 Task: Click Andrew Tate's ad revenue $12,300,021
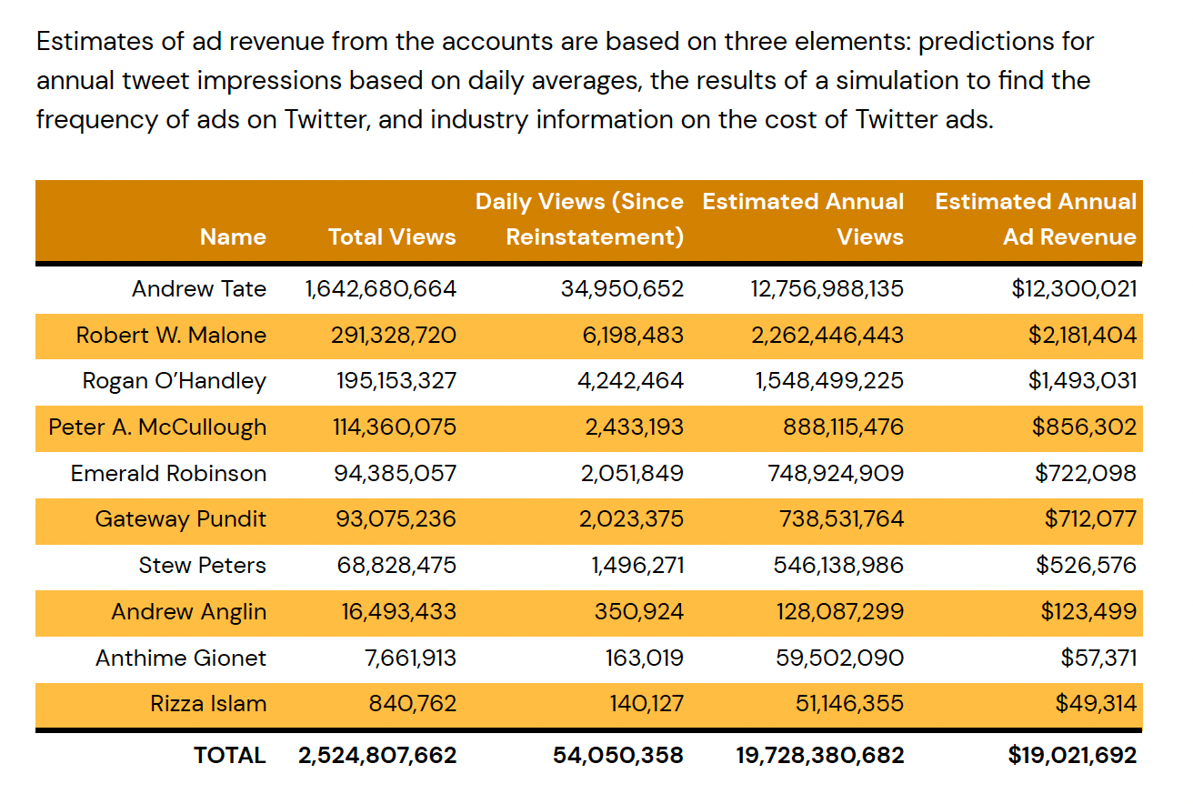pyautogui.click(x=1074, y=289)
